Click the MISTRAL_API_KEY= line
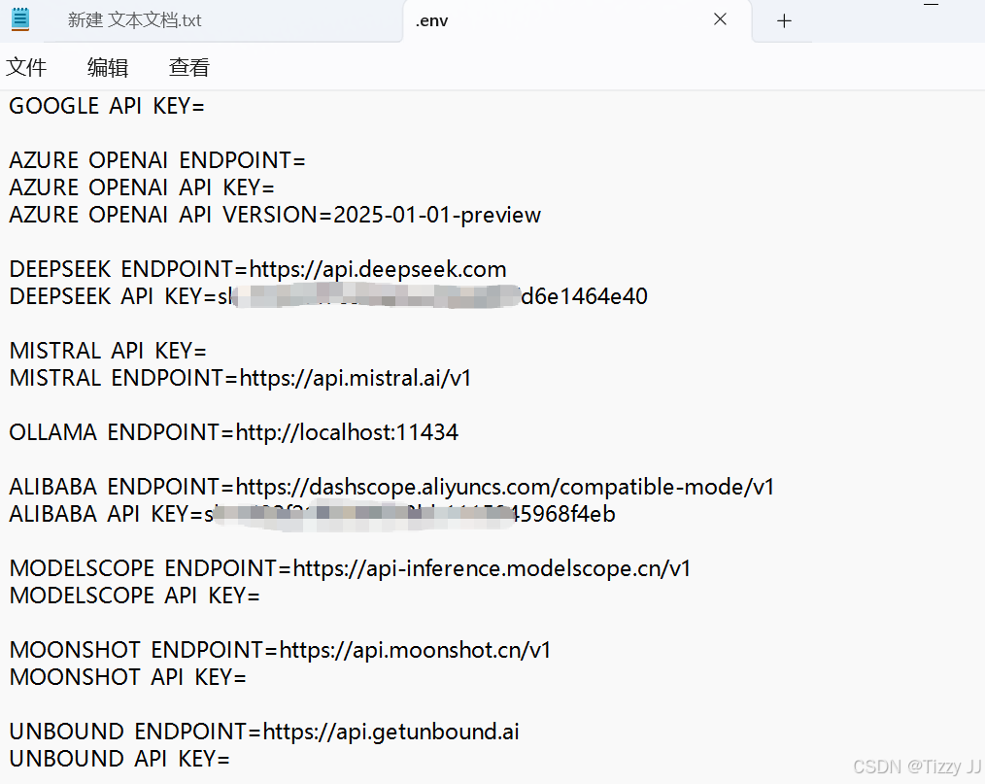Screen dimensions: 985x784 (x=108, y=351)
